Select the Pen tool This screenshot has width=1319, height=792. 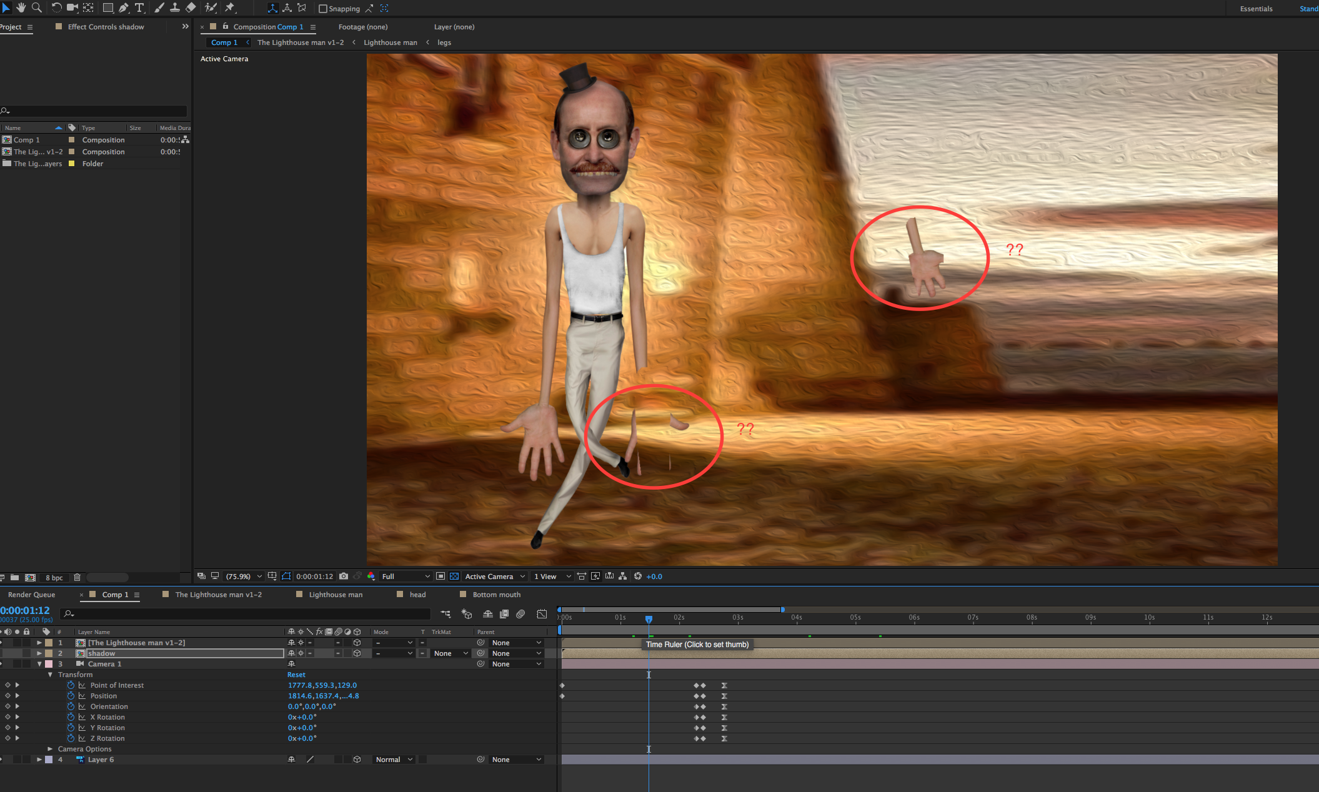[124, 7]
